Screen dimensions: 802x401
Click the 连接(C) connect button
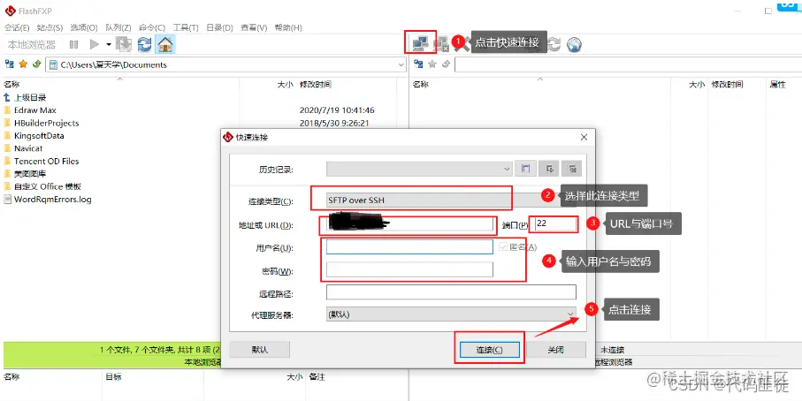pos(490,350)
